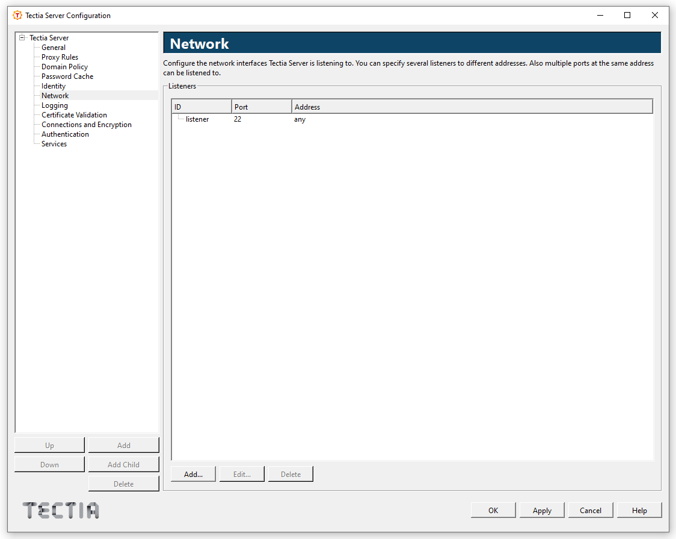Select the Tectia Server root item
The image size is (676, 539).
coord(49,38)
